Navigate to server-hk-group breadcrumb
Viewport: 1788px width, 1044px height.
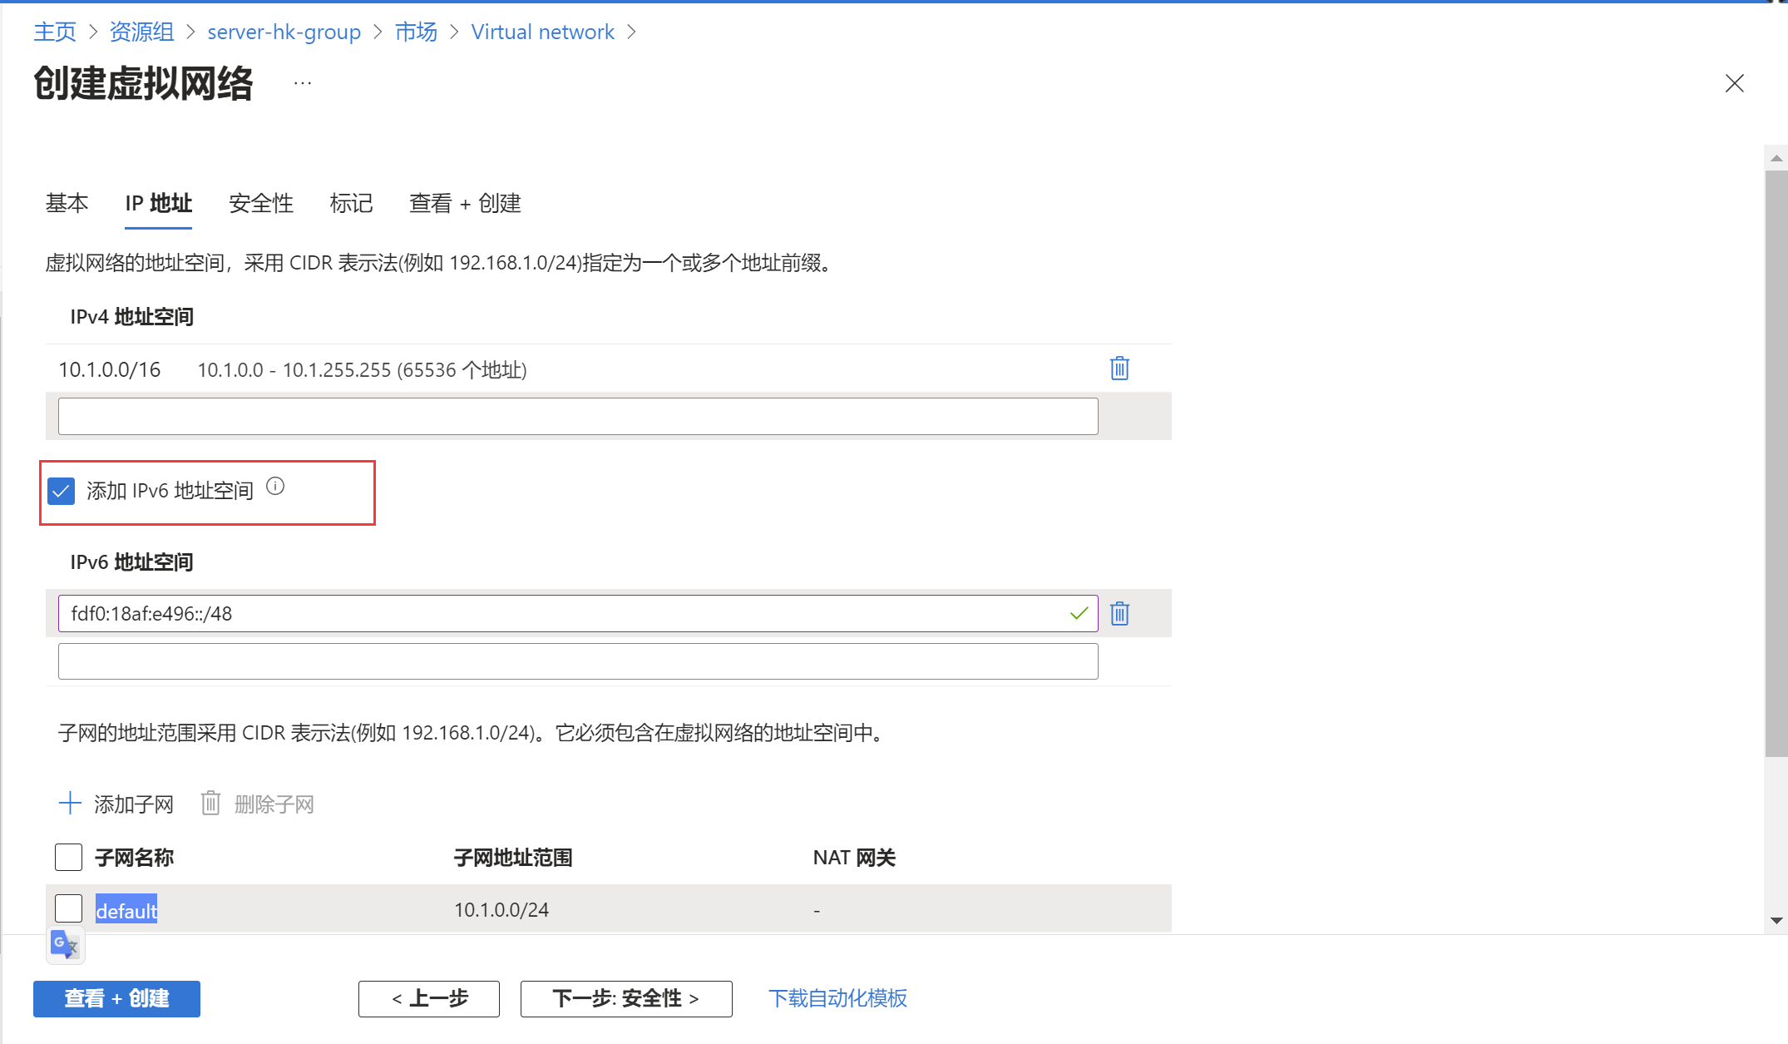[x=284, y=32]
